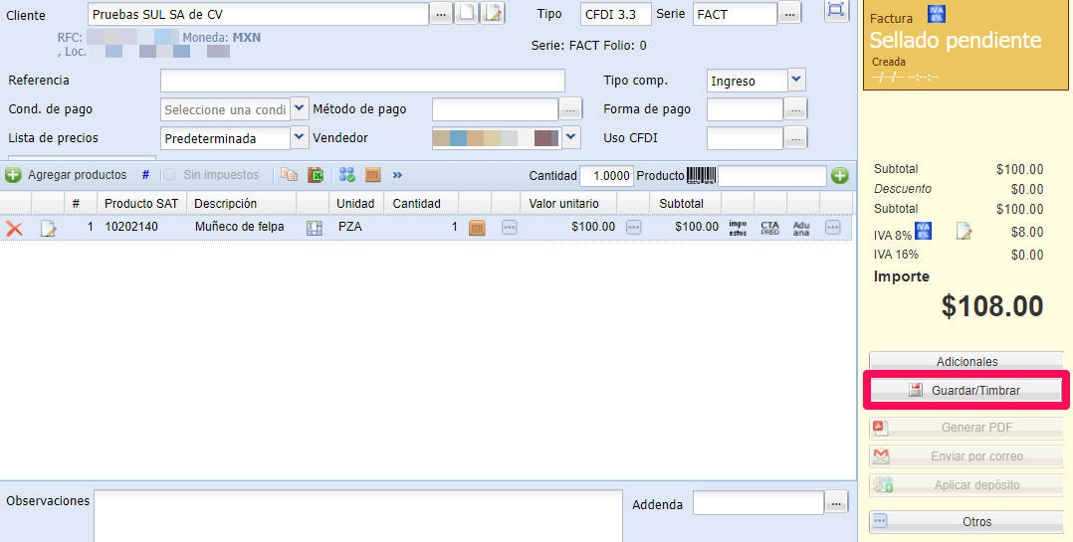Click into the Observaciones text area

point(358,514)
